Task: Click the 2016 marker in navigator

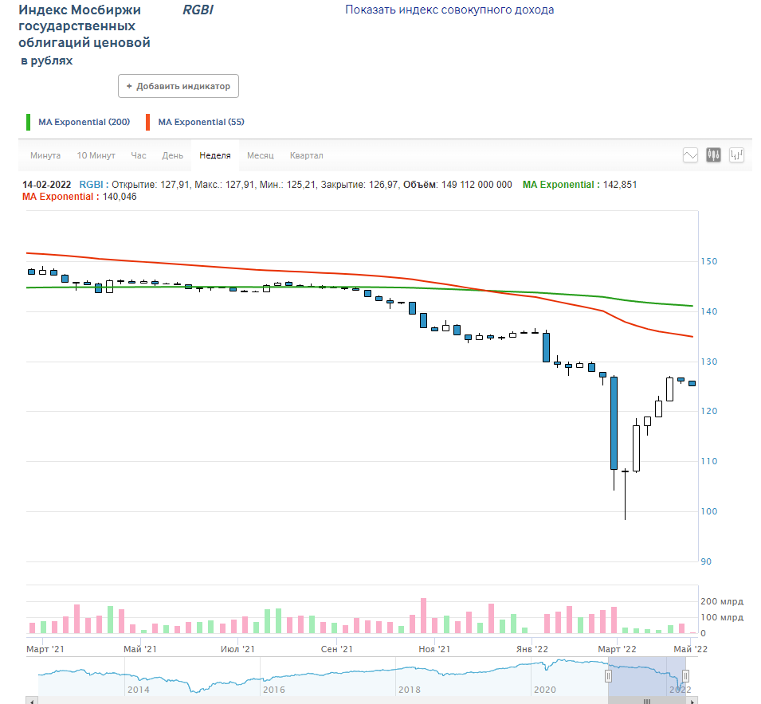Action: 274,690
